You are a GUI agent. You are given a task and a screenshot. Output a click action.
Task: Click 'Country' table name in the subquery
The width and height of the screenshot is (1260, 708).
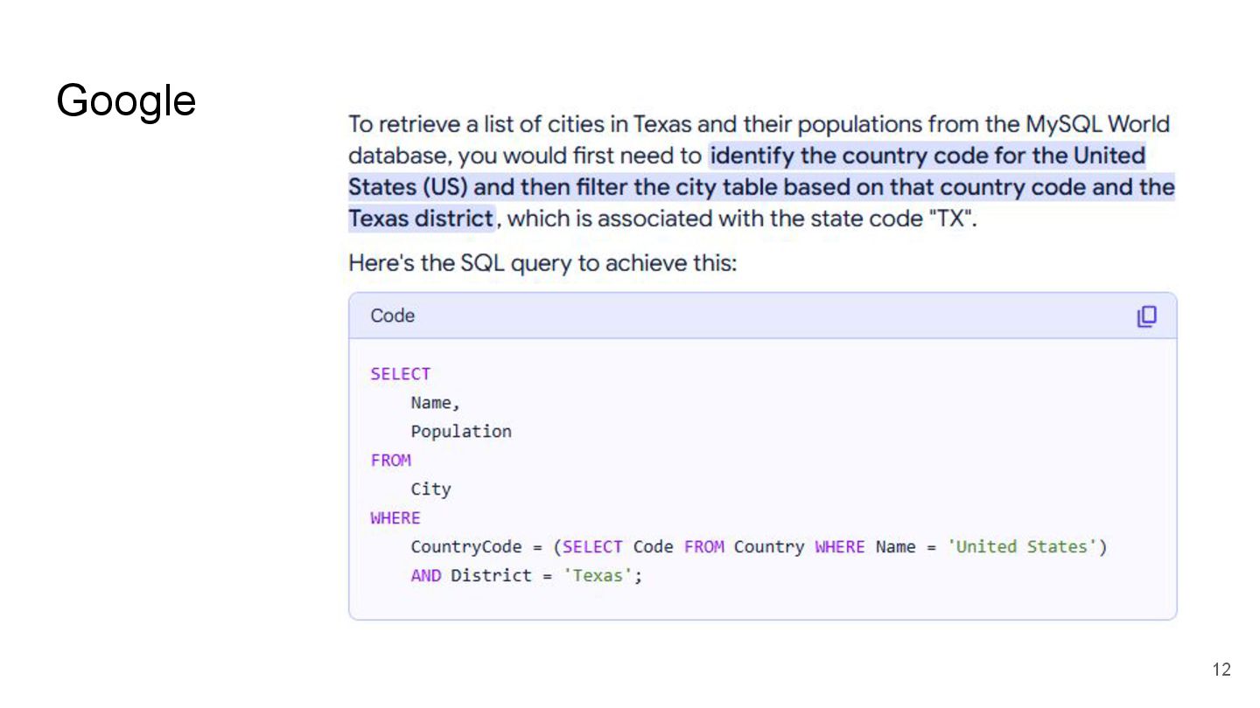click(x=769, y=547)
